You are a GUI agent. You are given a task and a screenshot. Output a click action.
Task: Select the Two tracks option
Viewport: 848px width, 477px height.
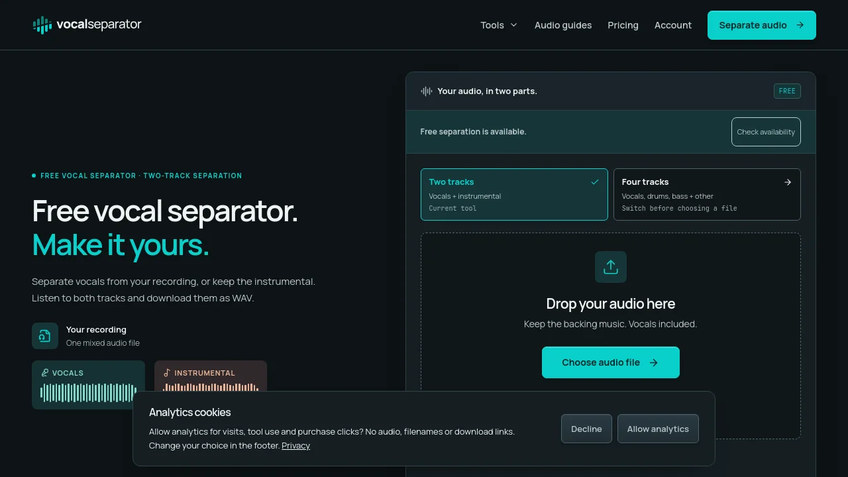click(514, 194)
